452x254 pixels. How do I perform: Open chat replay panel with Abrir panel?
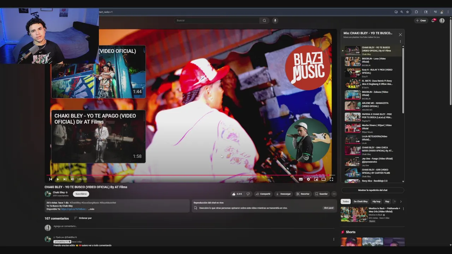coord(328,208)
